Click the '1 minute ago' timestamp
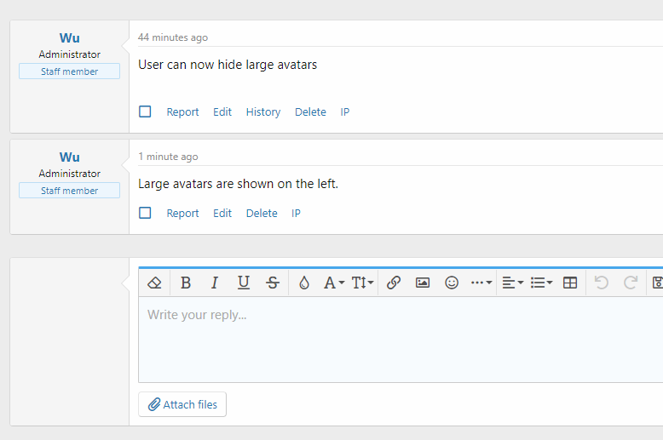 coord(168,157)
